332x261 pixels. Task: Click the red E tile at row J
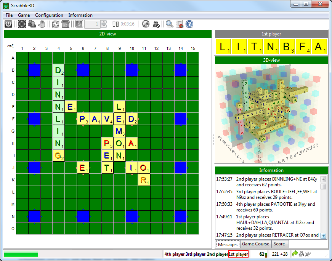pyautogui.click(x=83, y=168)
